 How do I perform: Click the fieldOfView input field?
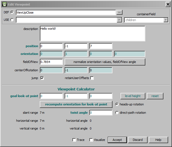pyautogui.click(x=51, y=62)
